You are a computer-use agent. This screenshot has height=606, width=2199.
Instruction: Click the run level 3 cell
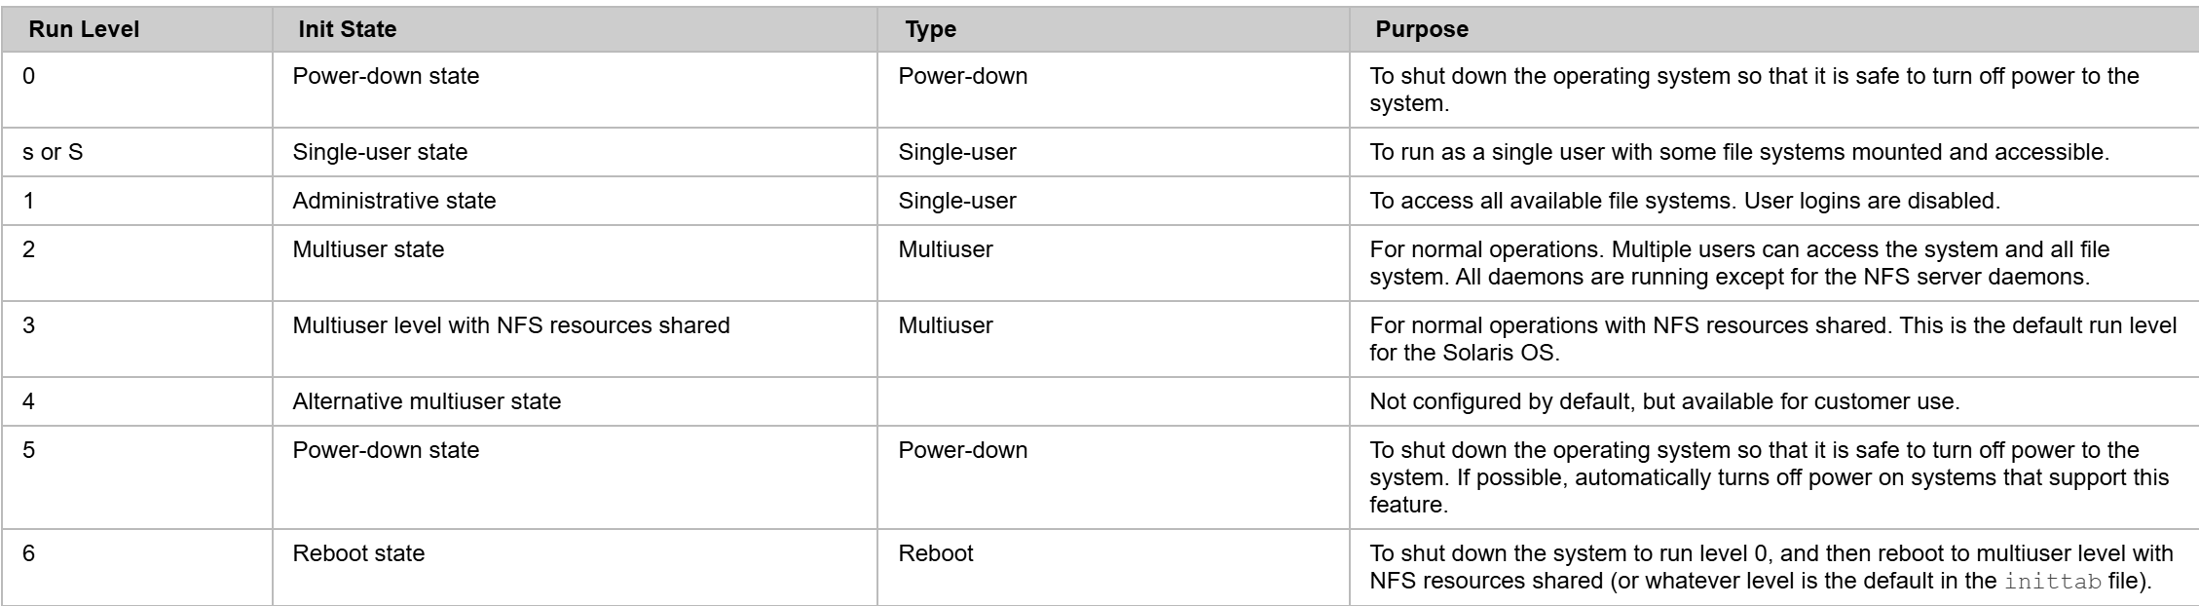[x=29, y=325]
